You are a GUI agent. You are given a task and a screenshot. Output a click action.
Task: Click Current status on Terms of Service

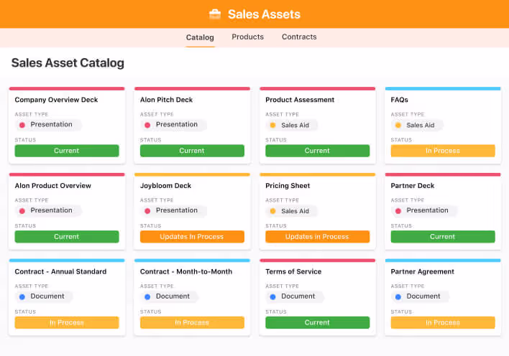(x=317, y=322)
